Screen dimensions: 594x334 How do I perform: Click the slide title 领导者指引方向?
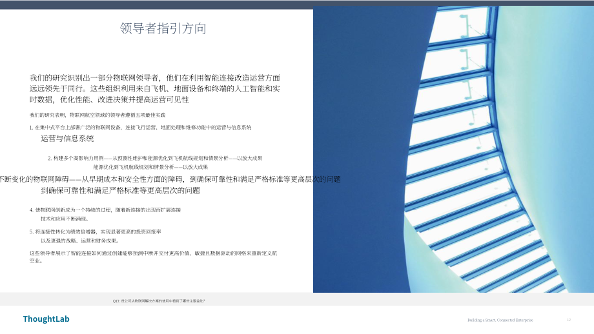(x=163, y=28)
